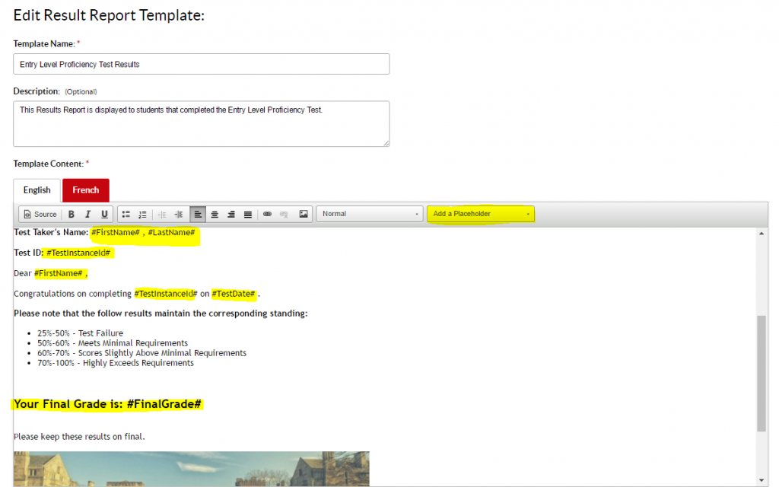The width and height of the screenshot is (779, 487).
Task: Click #FirstName# placeholder after Dear
Action: pyautogui.click(x=58, y=273)
